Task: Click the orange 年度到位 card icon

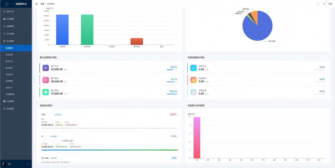Action: (193, 80)
